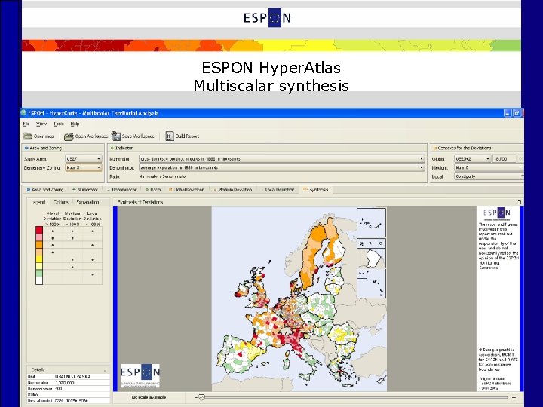Click the 'Multiscalar synthesis' slide subtitle

(271, 85)
